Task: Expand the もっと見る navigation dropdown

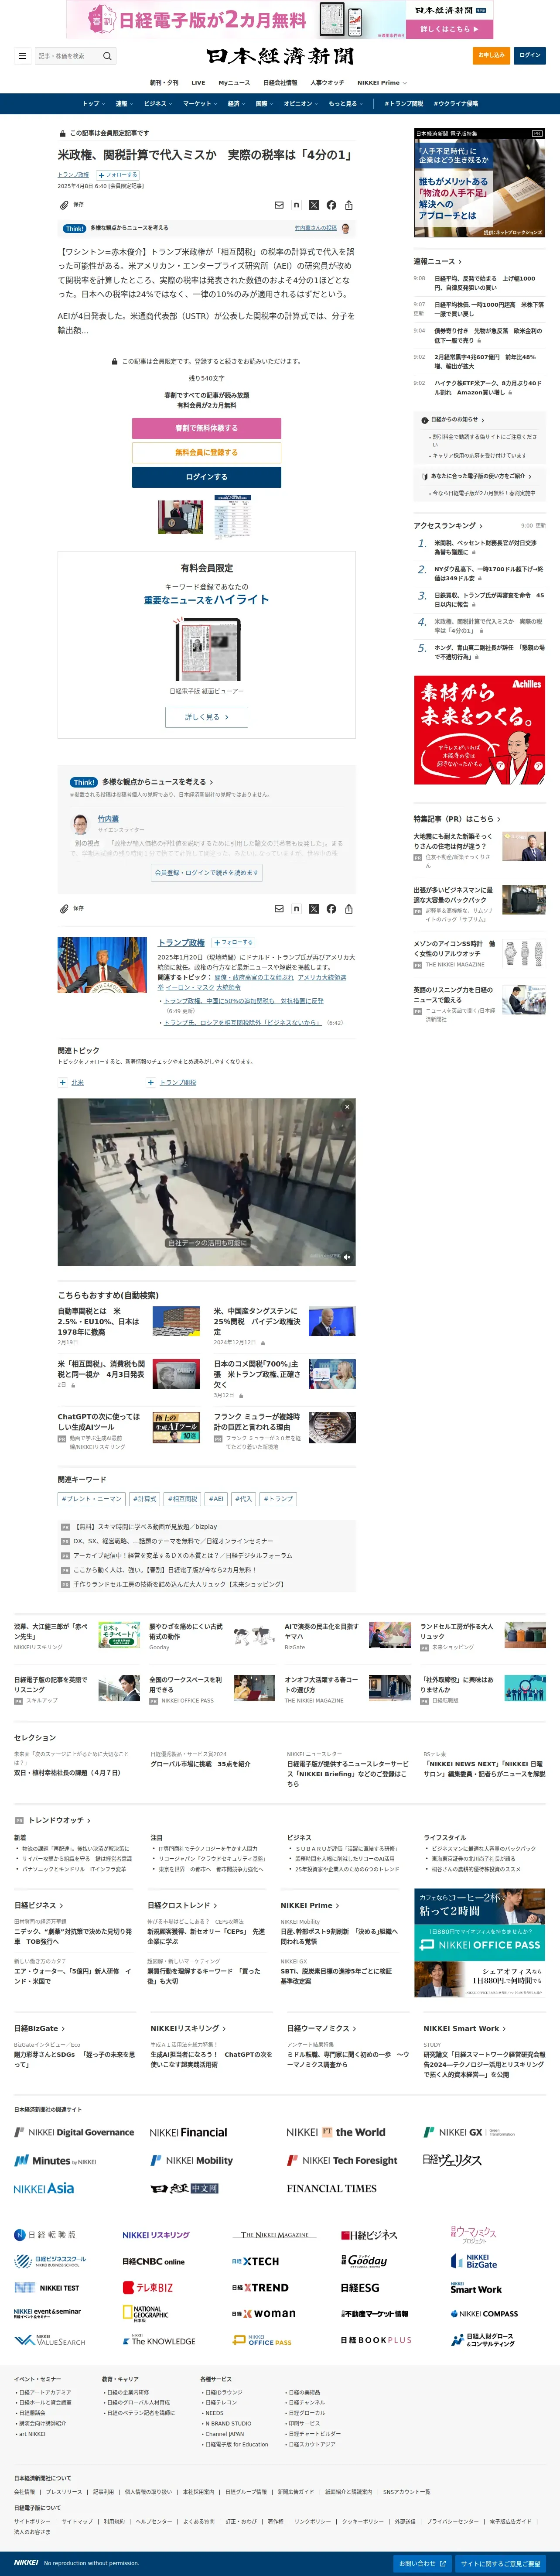Action: [x=345, y=104]
